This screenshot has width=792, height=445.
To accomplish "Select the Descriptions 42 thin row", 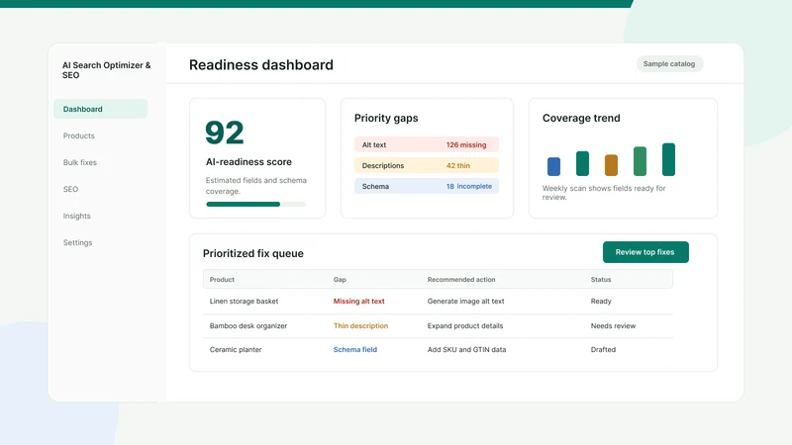I will pos(427,165).
